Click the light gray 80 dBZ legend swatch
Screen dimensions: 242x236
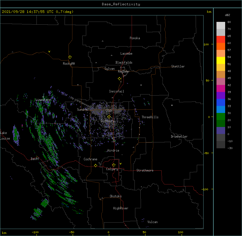coord(221,26)
